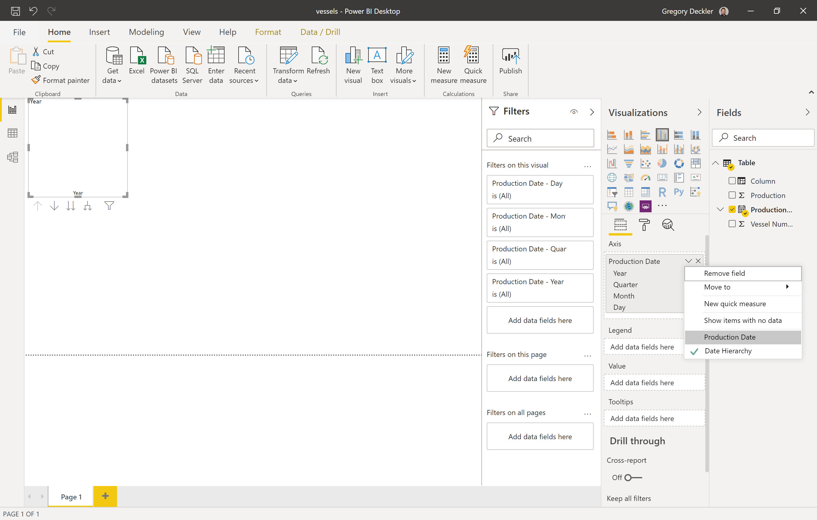Open the Data / Drill ribbon tab
The image size is (817, 520).
[320, 32]
